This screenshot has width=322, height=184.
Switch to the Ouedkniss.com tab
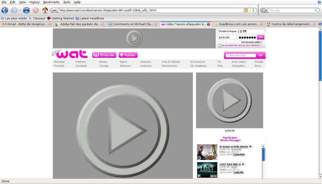[x=237, y=24]
